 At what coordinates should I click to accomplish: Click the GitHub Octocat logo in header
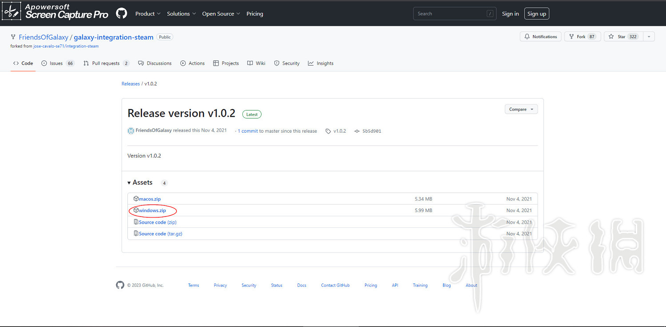(121, 13)
